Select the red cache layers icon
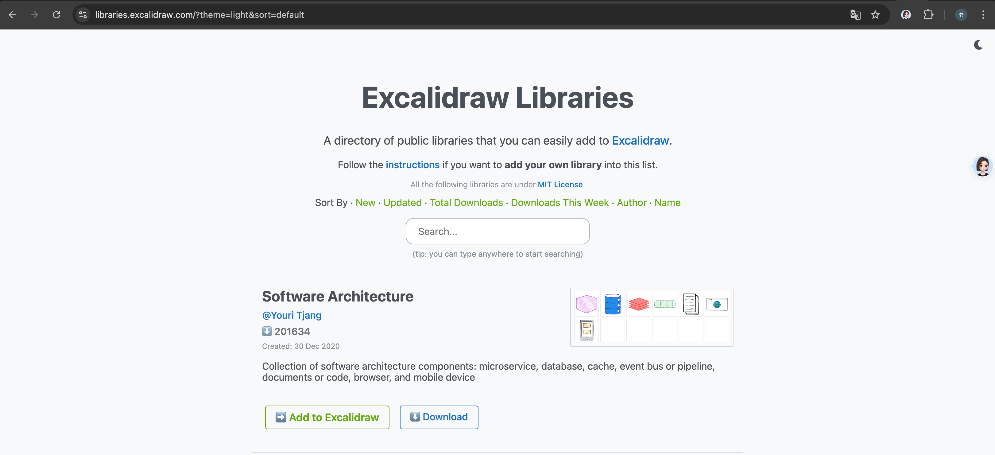 pyautogui.click(x=638, y=304)
